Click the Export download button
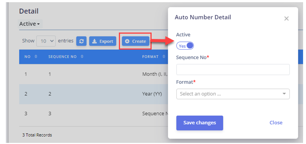Viewport: 306px width, 144px height. tap(103, 41)
